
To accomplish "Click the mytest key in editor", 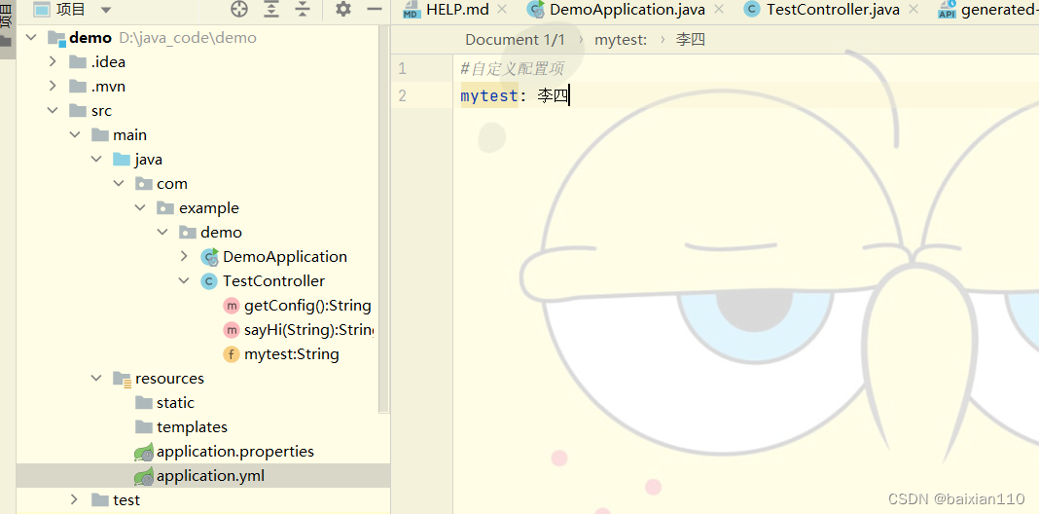I will (489, 96).
